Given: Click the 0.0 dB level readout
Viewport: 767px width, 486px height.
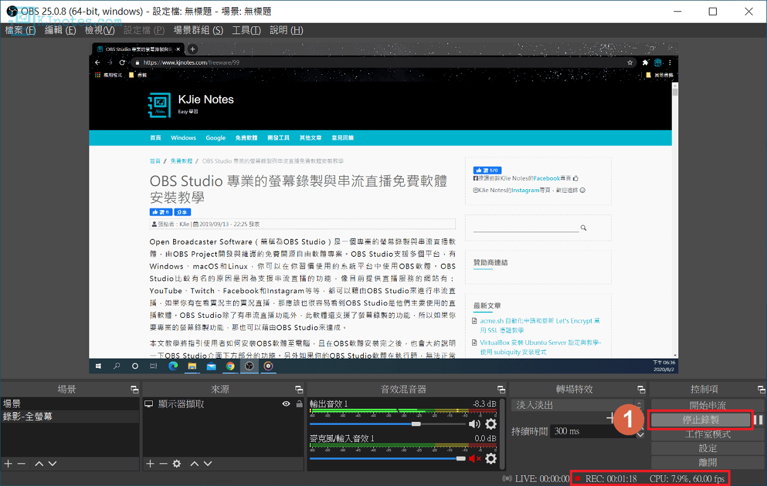Looking at the screenshot, I should 486,438.
